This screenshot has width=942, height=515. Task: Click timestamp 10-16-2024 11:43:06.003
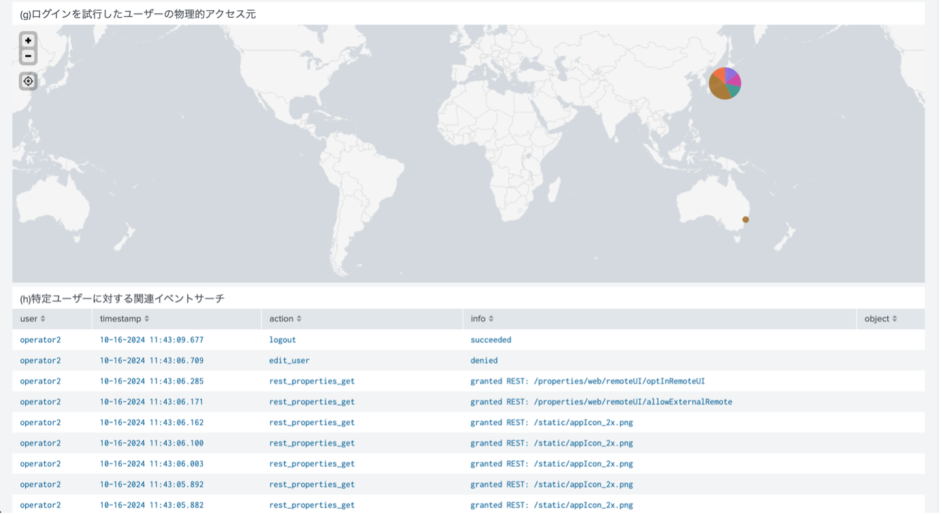tap(152, 464)
